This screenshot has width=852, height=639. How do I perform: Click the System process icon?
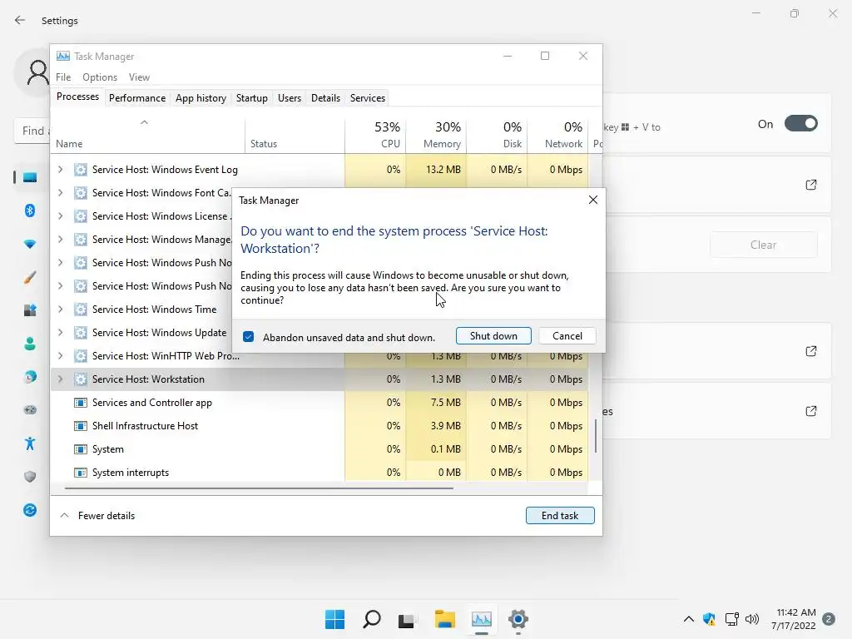pos(81,449)
